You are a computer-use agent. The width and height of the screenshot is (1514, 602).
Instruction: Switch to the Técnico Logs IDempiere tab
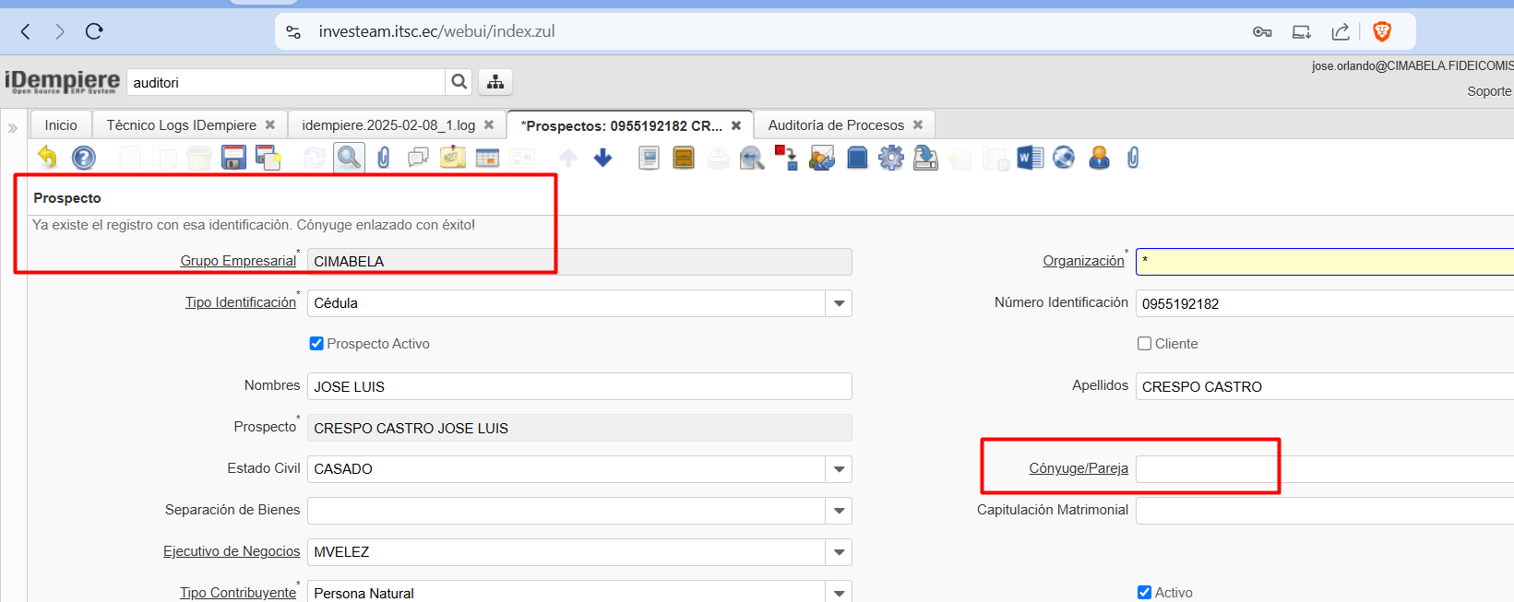pos(181,125)
